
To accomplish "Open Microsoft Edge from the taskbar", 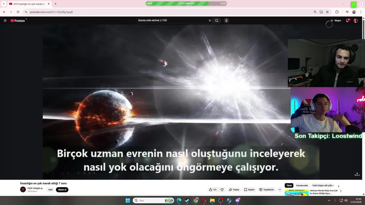I will [179, 200].
